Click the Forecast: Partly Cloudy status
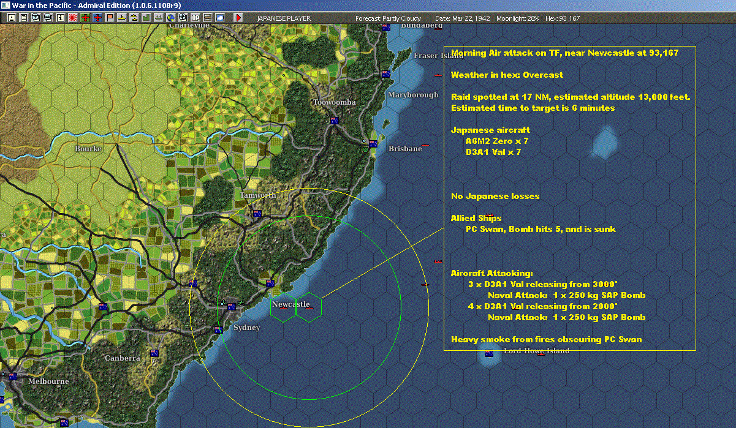 pos(388,18)
